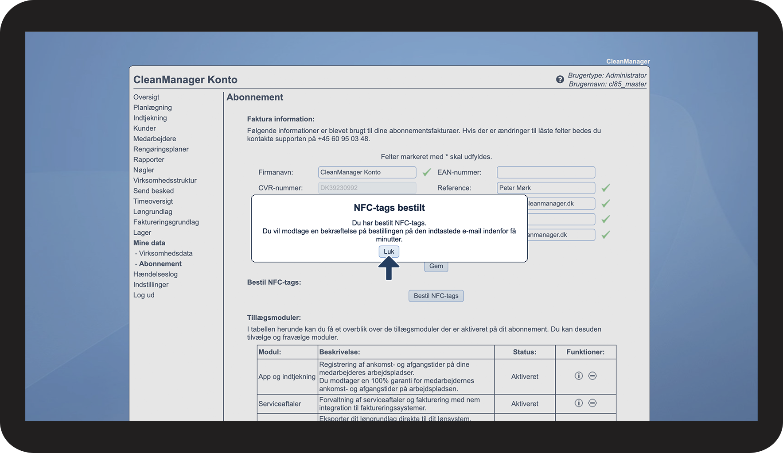Click the Reference field with Peter Mørk
Image resolution: width=783 pixels, height=453 pixels.
pyautogui.click(x=545, y=188)
